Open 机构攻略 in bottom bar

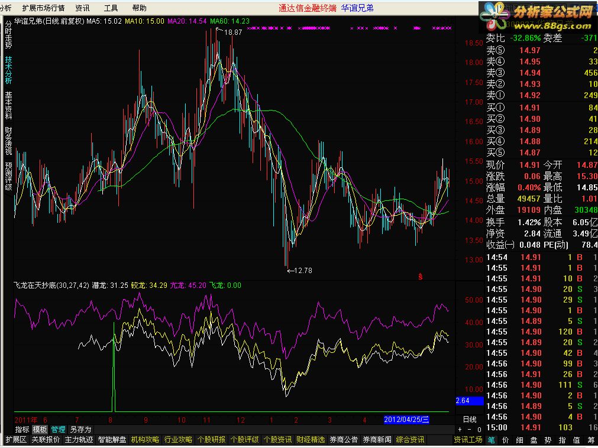145,440
